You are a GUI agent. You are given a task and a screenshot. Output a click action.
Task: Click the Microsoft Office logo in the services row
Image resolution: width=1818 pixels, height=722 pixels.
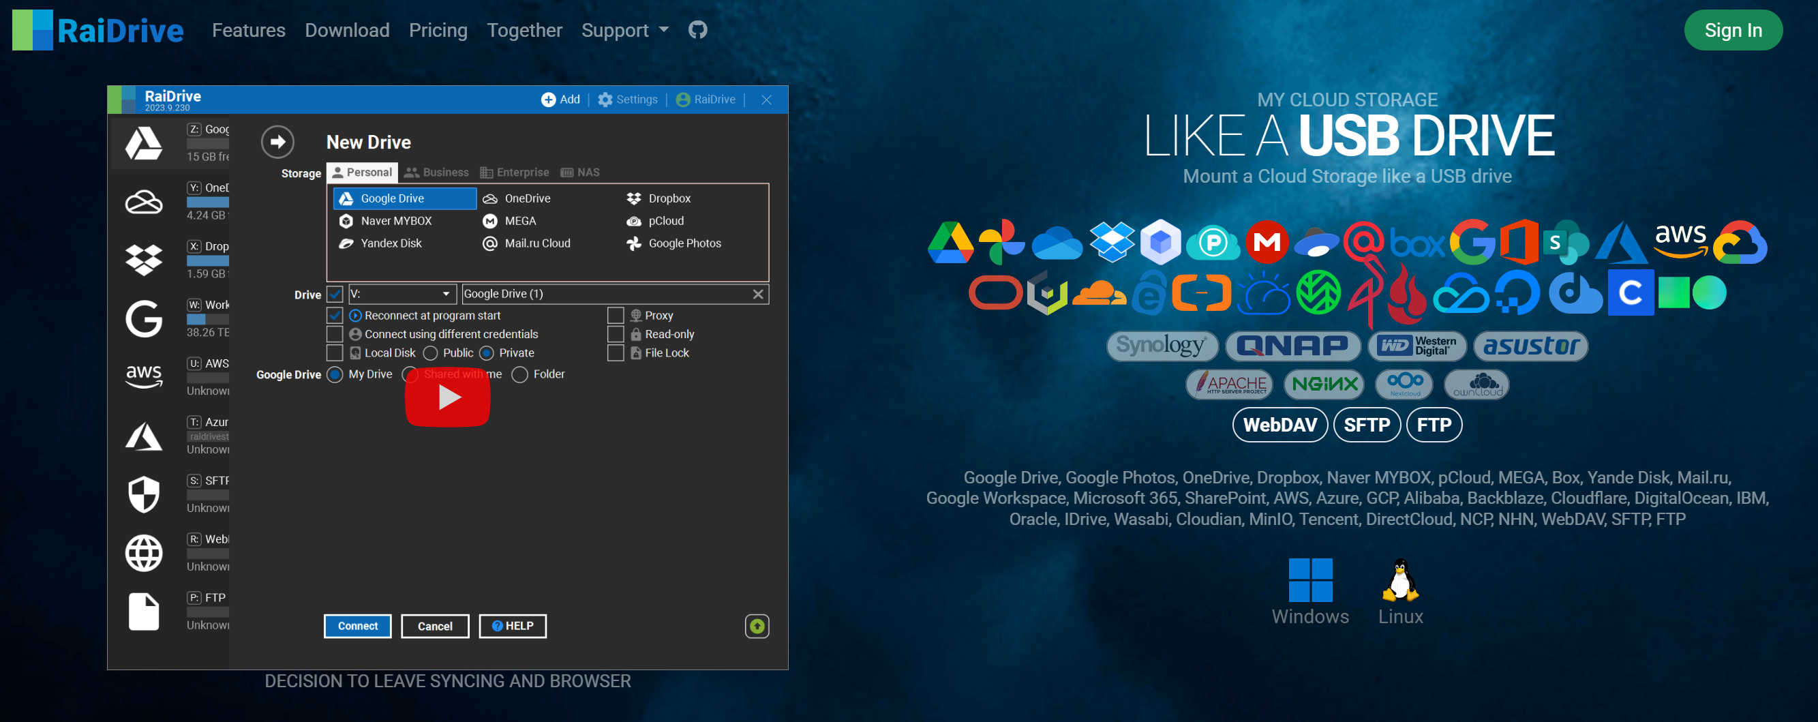(1519, 242)
